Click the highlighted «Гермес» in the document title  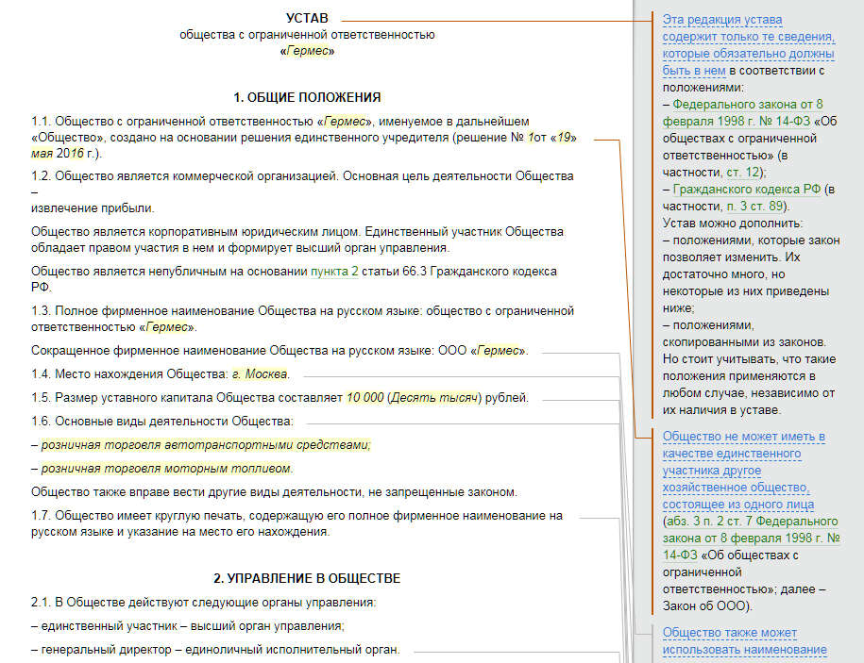click(307, 51)
